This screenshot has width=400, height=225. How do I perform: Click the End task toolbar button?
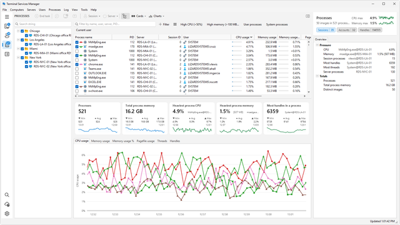click(x=42, y=16)
